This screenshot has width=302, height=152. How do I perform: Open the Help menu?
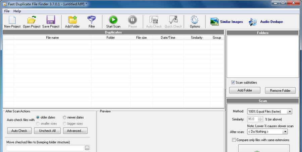click(x=17, y=11)
